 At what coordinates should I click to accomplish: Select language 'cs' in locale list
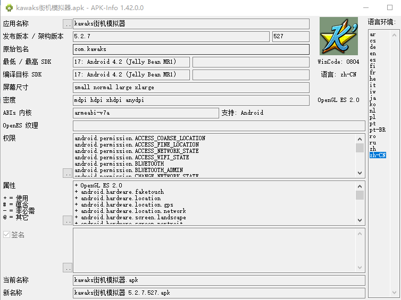[x=373, y=40]
